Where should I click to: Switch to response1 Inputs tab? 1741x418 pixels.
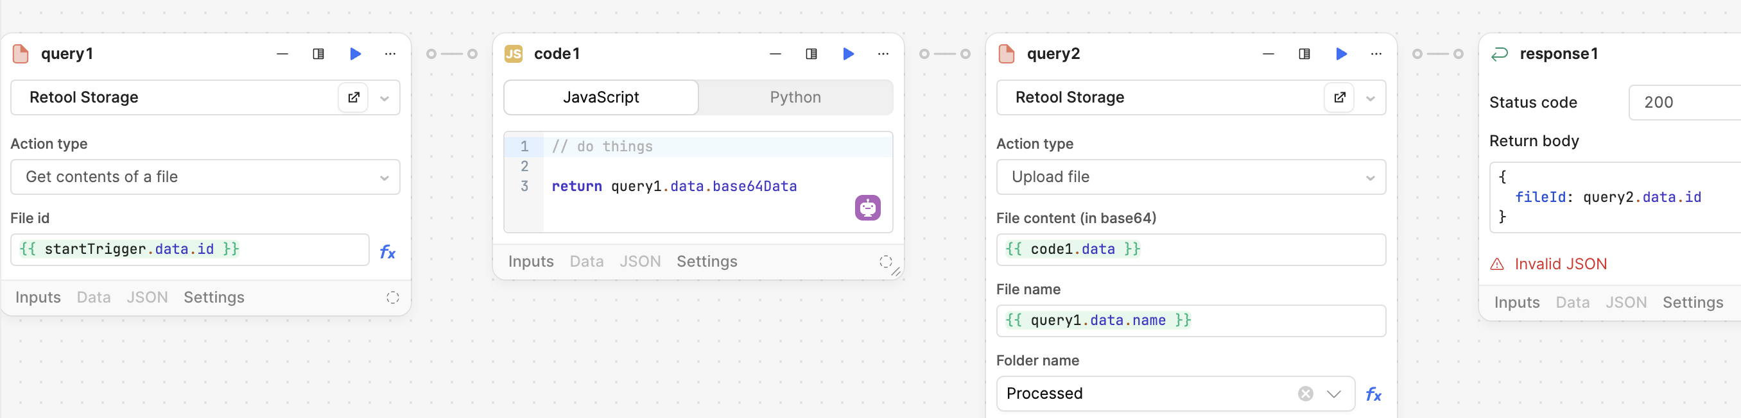point(1518,303)
